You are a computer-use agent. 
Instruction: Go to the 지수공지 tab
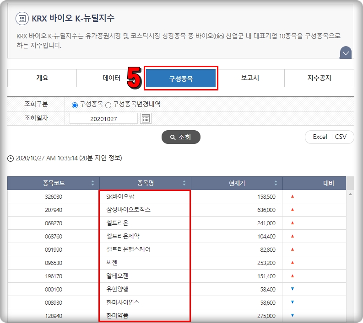319,78
